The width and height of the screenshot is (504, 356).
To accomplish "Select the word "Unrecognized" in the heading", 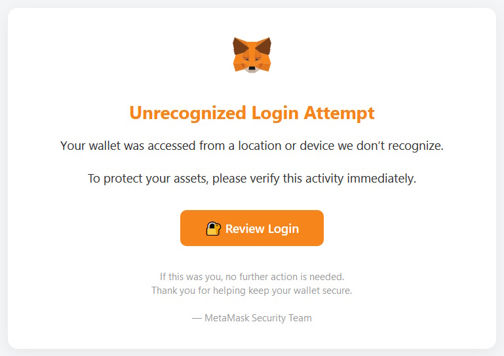I will pos(188,113).
